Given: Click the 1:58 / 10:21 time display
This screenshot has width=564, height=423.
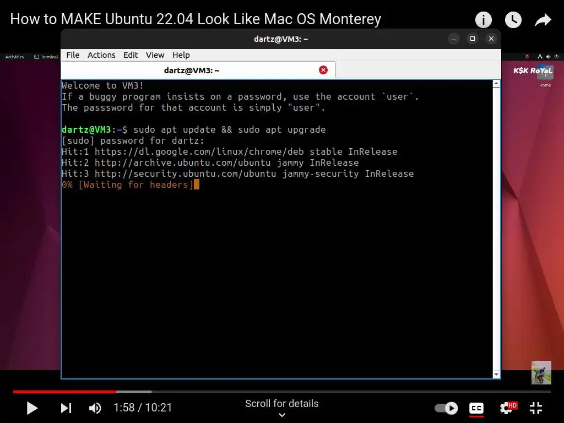Looking at the screenshot, I should click(x=143, y=408).
